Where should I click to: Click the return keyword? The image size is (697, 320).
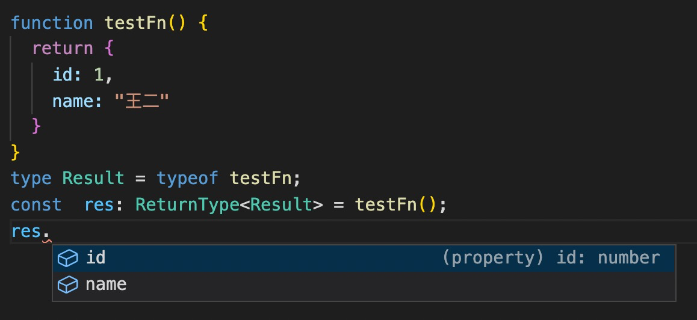tap(63, 48)
